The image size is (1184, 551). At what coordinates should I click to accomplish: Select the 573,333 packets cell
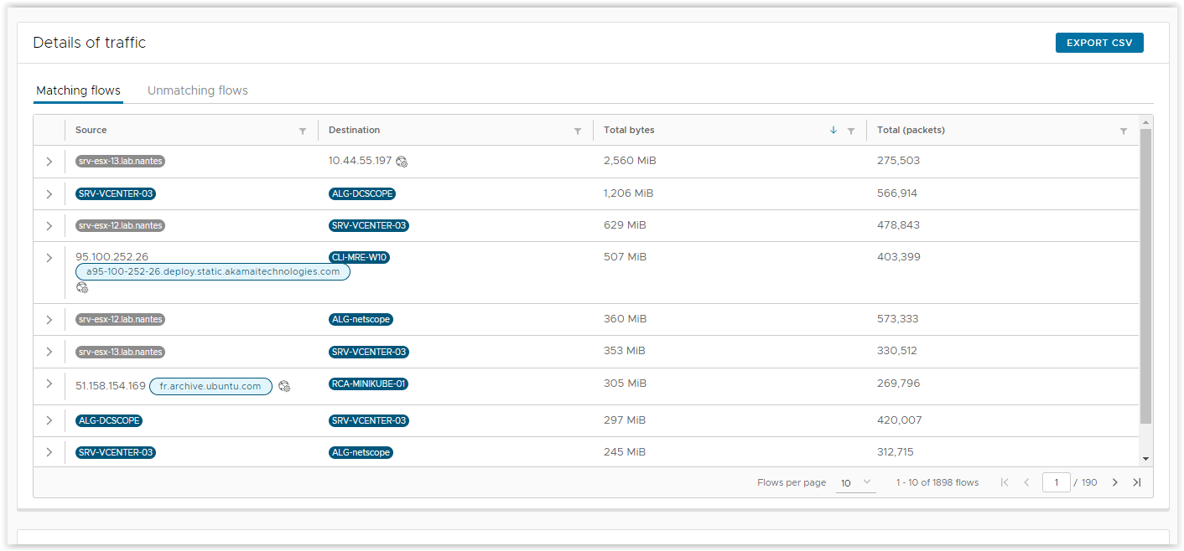tap(897, 319)
